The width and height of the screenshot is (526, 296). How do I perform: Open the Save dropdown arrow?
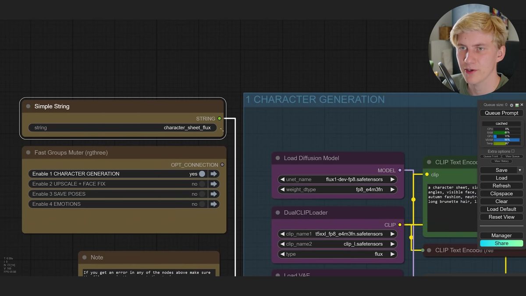(520, 170)
